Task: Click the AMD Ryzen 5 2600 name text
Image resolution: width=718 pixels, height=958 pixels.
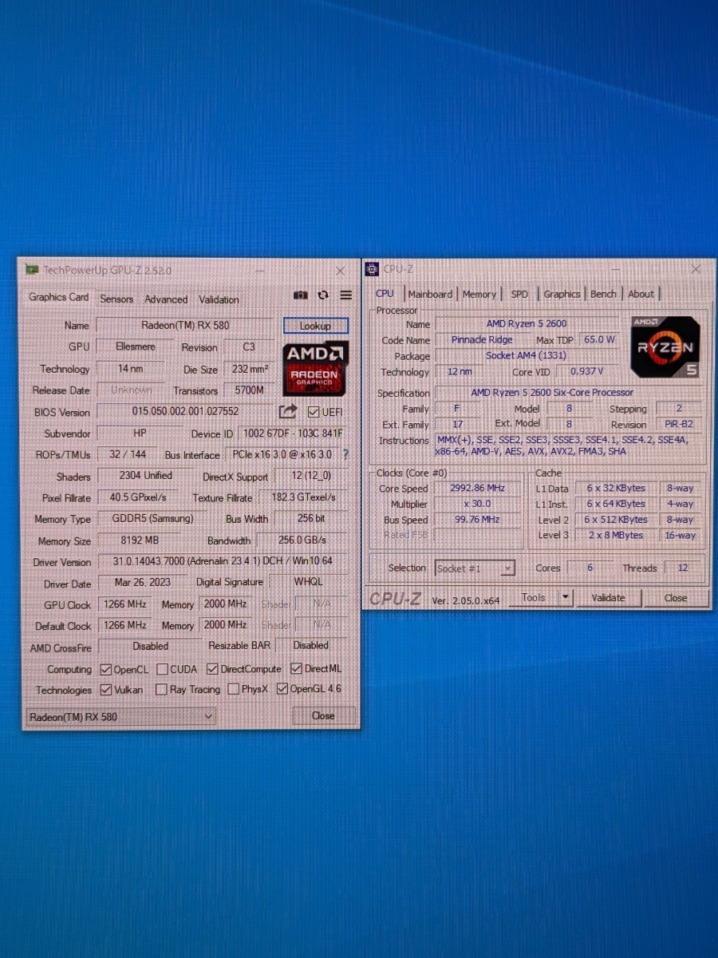Action: tap(527, 324)
